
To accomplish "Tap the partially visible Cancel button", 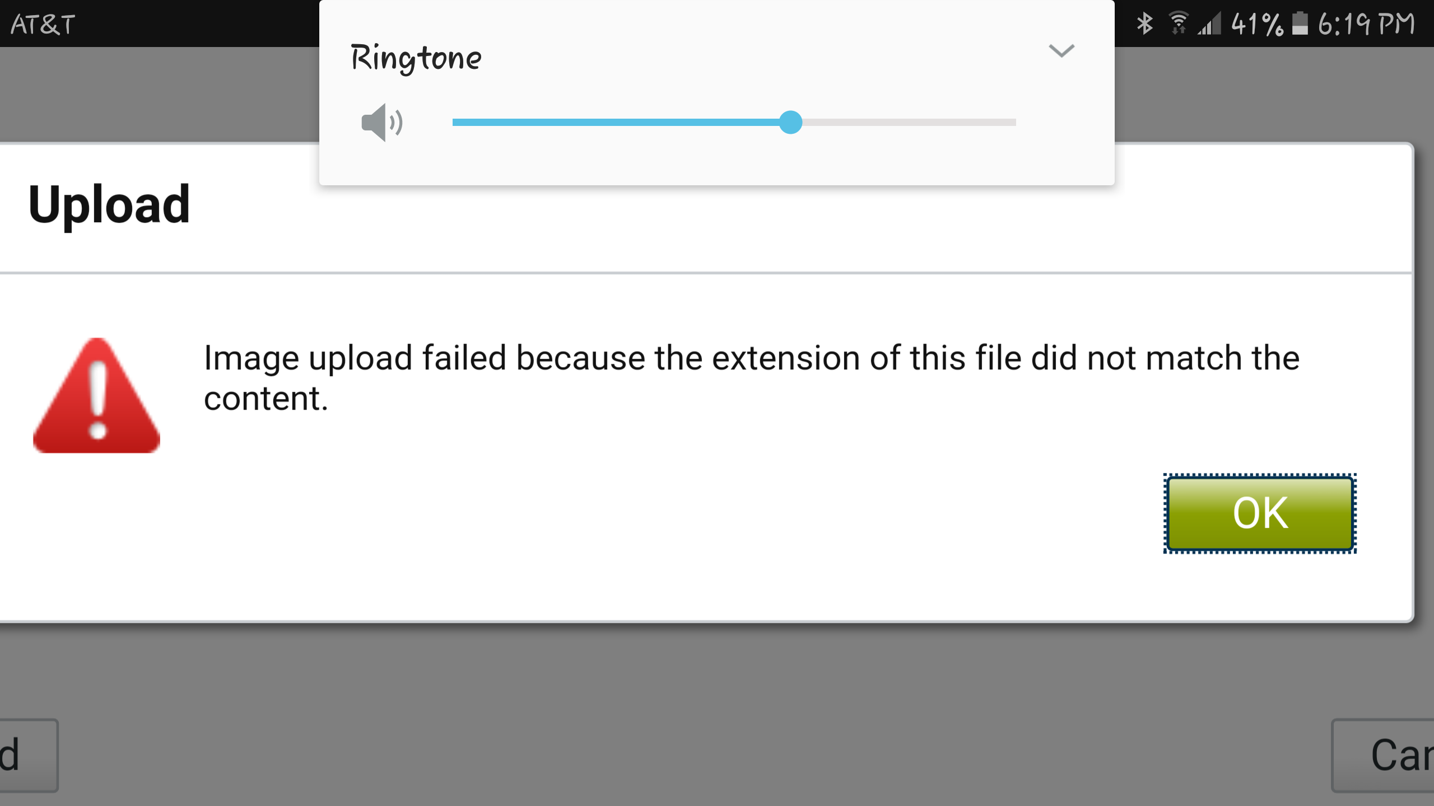I will point(1384,755).
